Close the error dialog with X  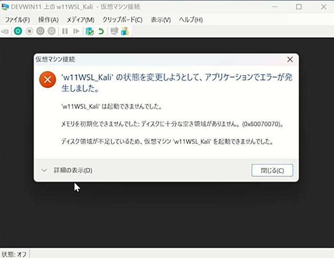[x=290, y=59]
